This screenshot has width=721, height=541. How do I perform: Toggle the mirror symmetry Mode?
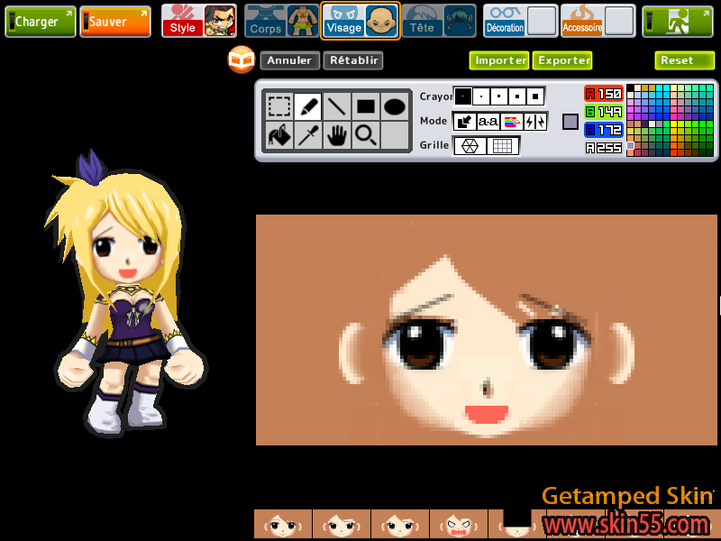tap(535, 122)
